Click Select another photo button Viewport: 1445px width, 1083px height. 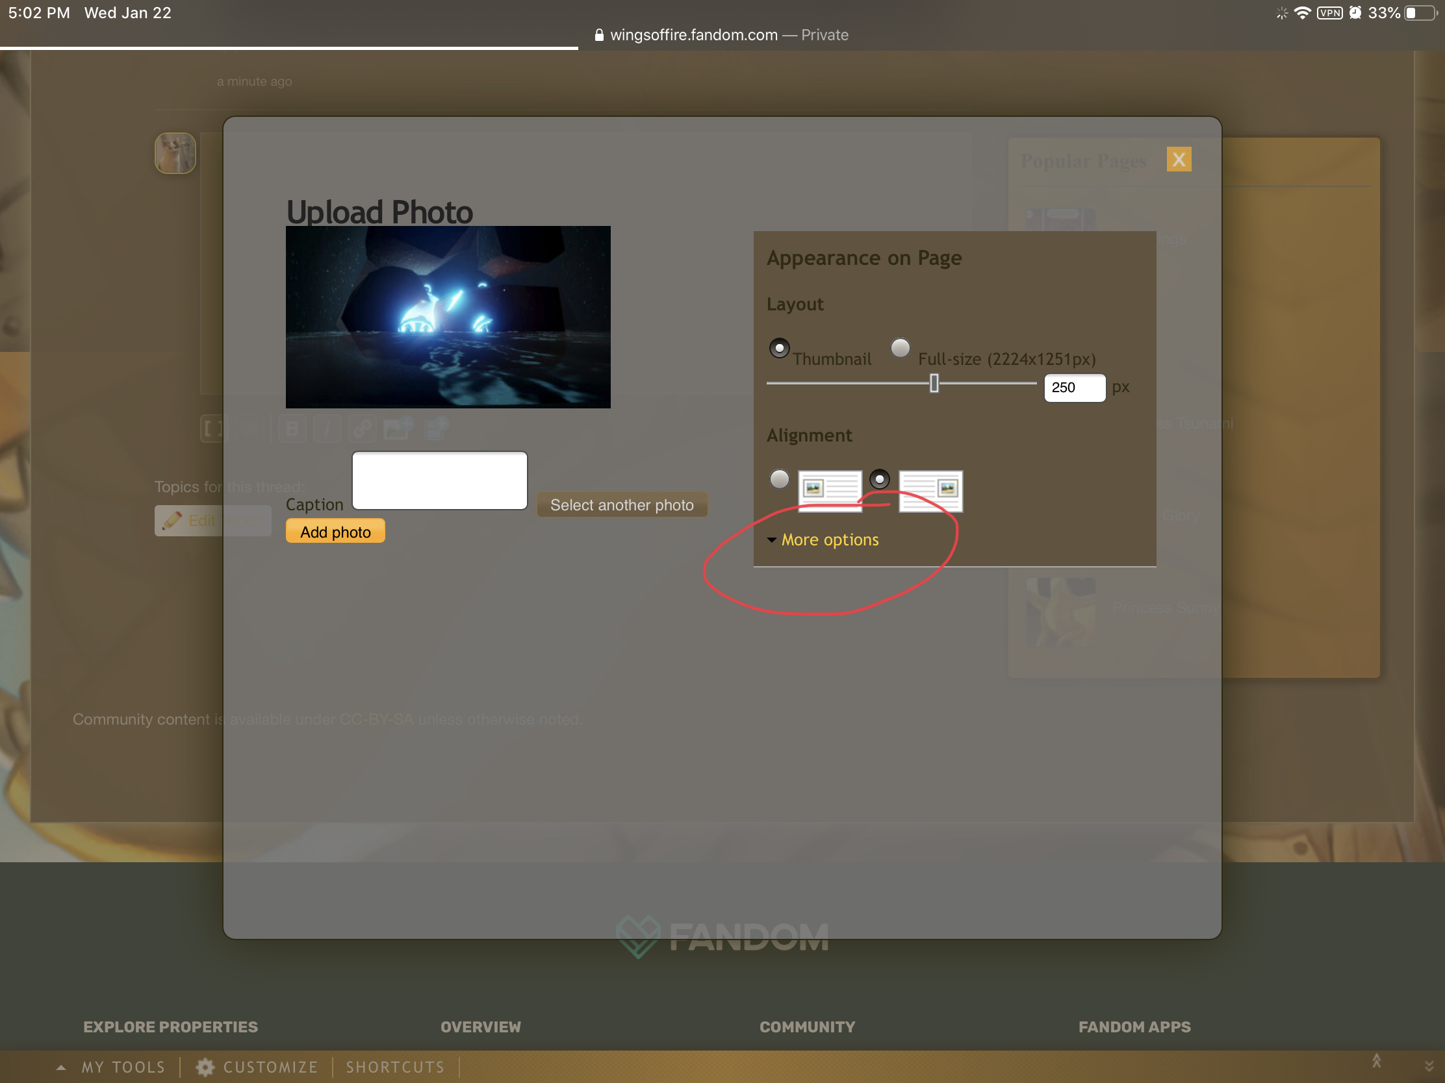pos(621,504)
